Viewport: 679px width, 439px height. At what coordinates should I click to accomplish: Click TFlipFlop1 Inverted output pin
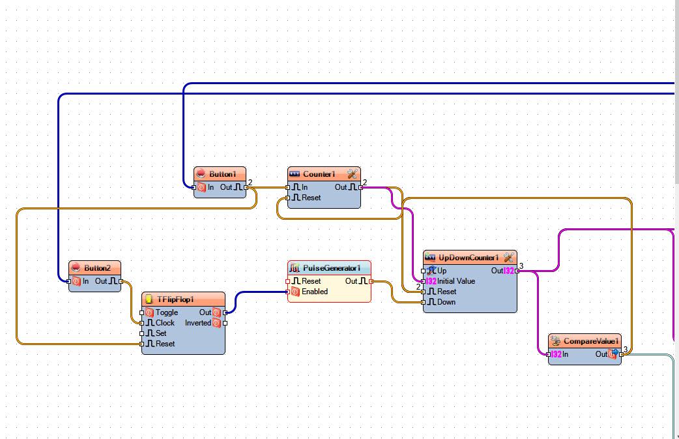pos(225,323)
